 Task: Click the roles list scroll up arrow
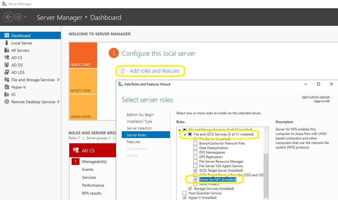pyautogui.click(x=266, y=130)
